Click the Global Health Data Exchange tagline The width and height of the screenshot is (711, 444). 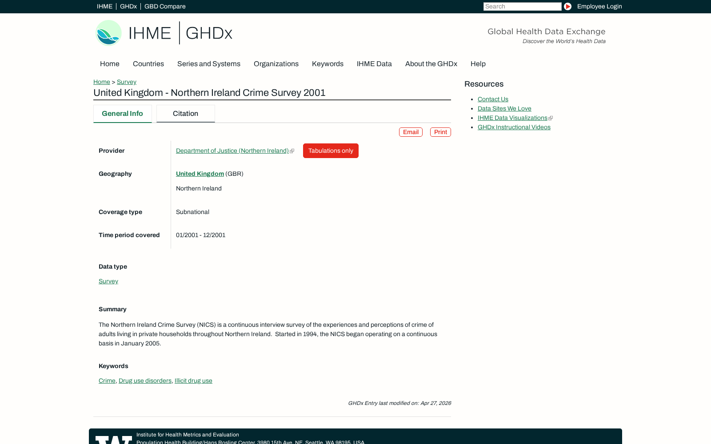(546, 32)
